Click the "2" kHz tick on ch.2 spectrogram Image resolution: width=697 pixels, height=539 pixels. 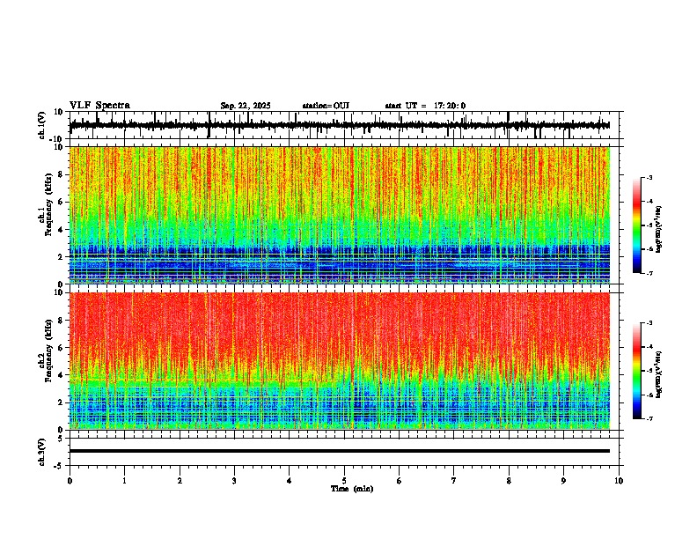click(x=62, y=402)
